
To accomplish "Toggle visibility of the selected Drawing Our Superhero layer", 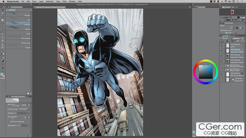I will 221,51.
